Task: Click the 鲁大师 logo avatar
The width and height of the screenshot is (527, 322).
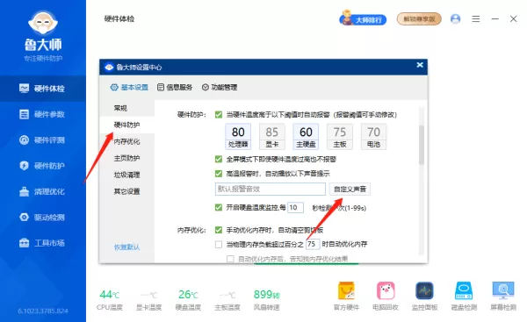Action: (43, 23)
